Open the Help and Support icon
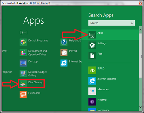This screenshot has height=113, width=144. 64,42
